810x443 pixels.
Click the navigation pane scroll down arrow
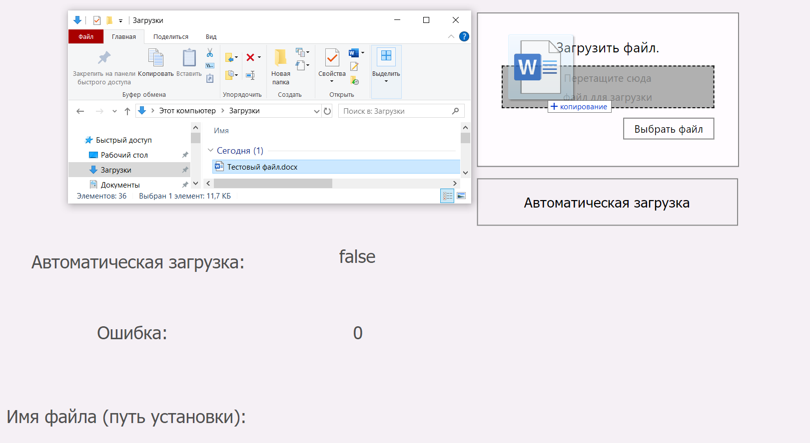[x=195, y=184]
